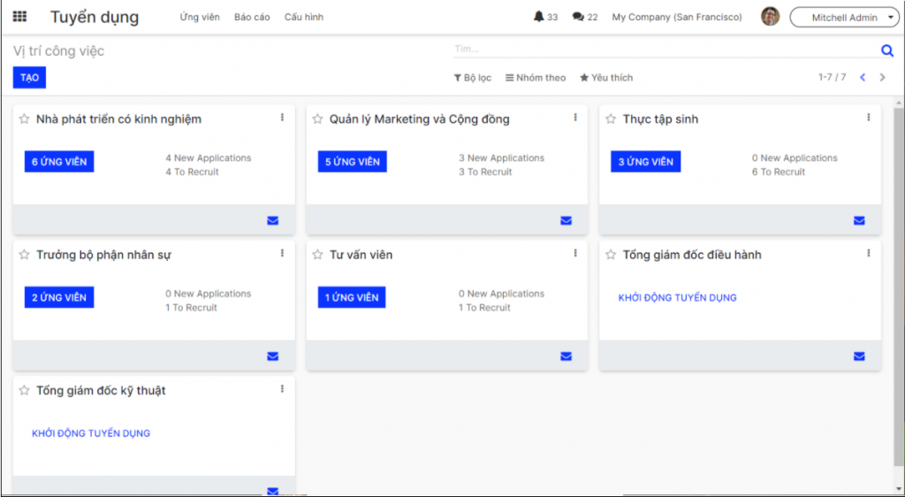Open Trưởng bộ phận nhân sự title
The width and height of the screenshot is (905, 497).
(104, 255)
